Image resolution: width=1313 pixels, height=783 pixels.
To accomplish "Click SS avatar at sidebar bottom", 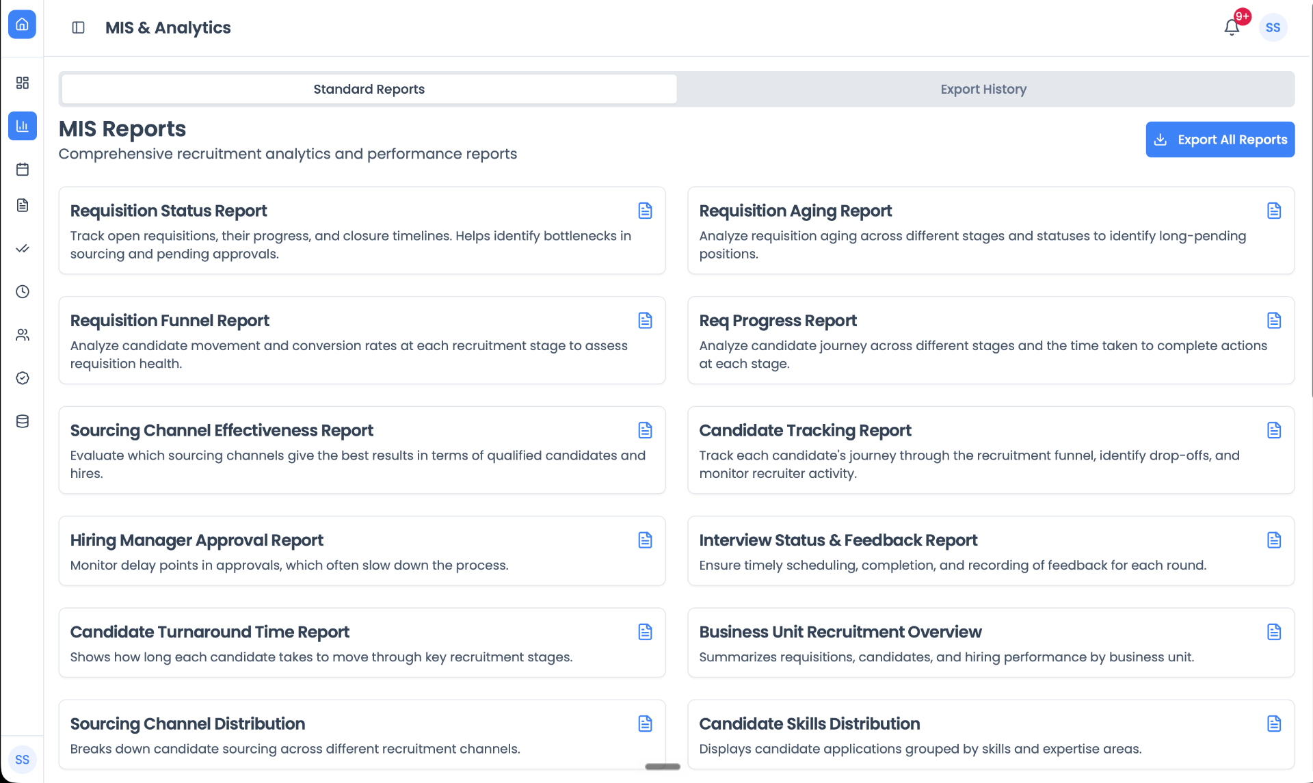I will tap(22, 759).
